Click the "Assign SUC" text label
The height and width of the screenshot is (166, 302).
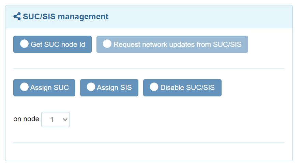(49, 88)
